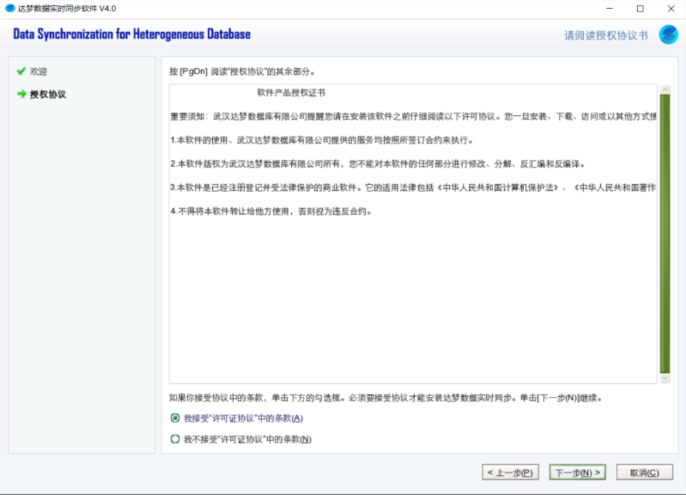
Task: Click the 软件产品授权证书 heading
Action: pos(291,93)
